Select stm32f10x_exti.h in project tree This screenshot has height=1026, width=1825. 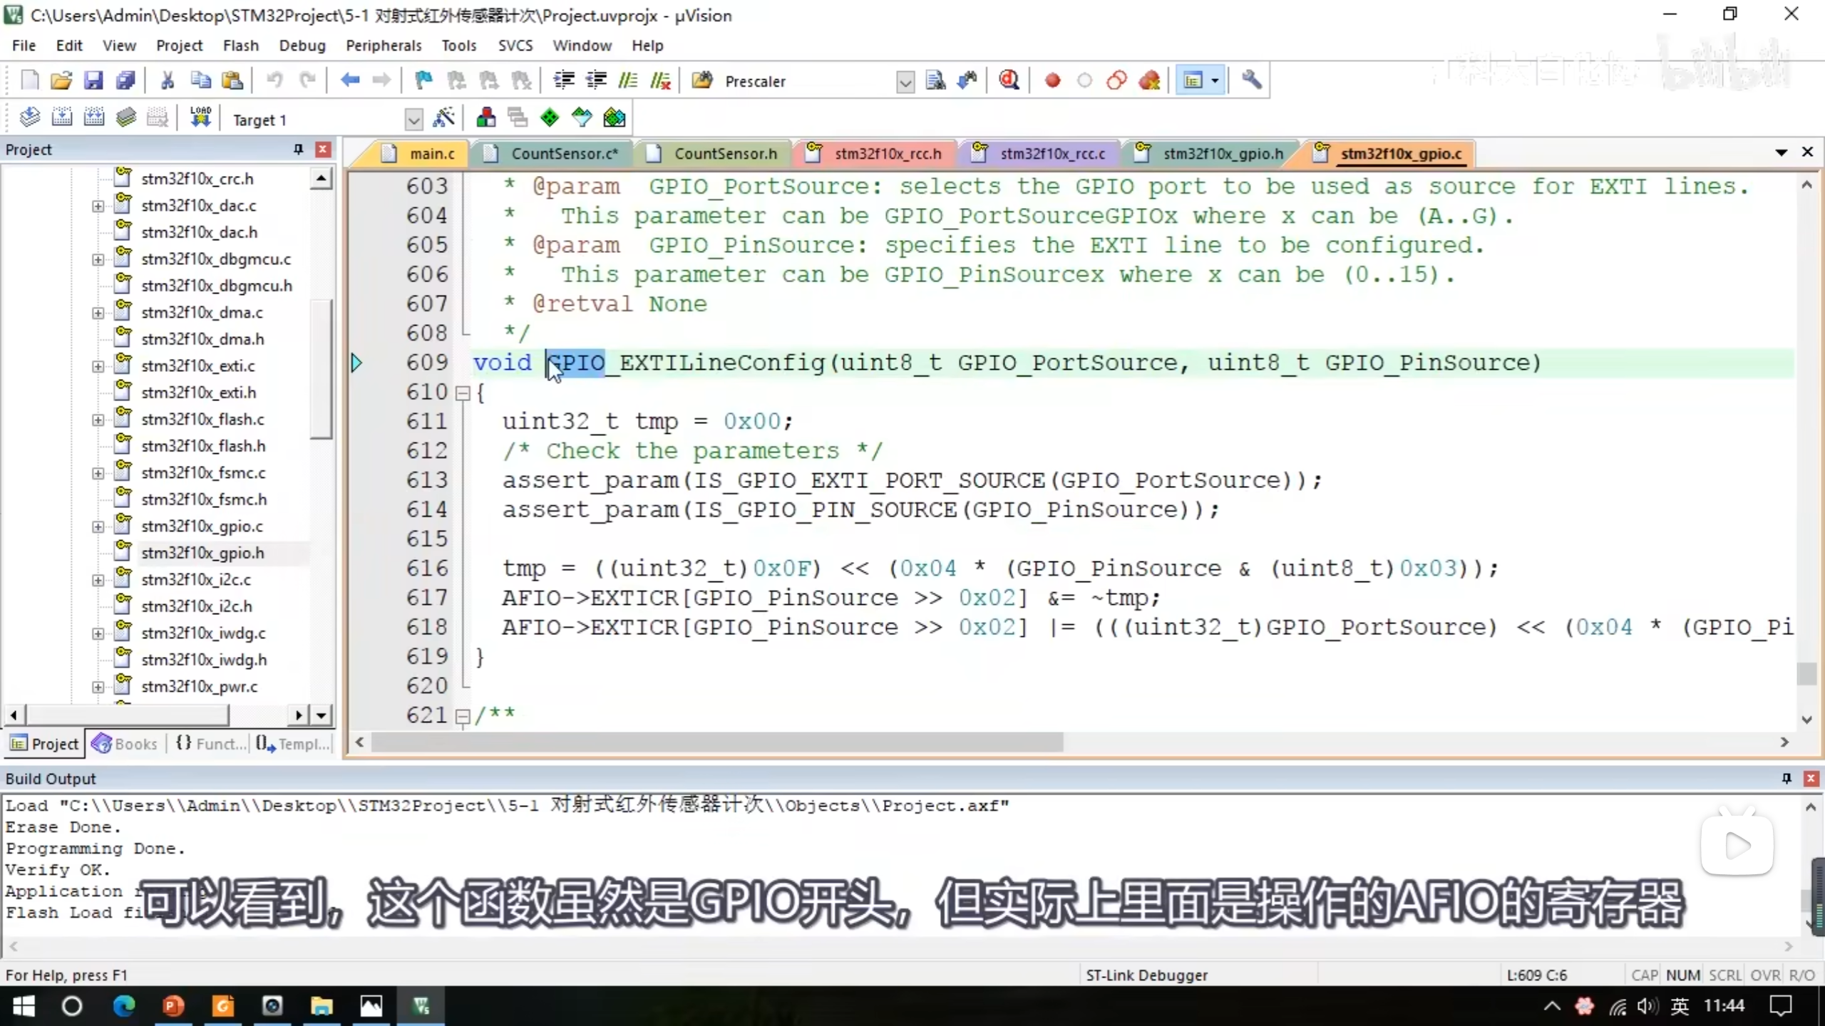[198, 393]
